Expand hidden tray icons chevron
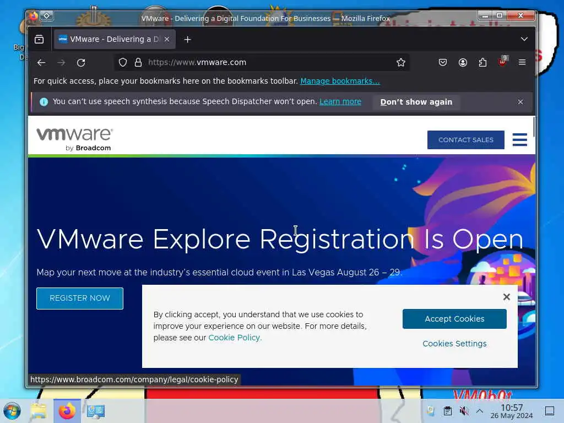The image size is (564, 423). (x=480, y=411)
